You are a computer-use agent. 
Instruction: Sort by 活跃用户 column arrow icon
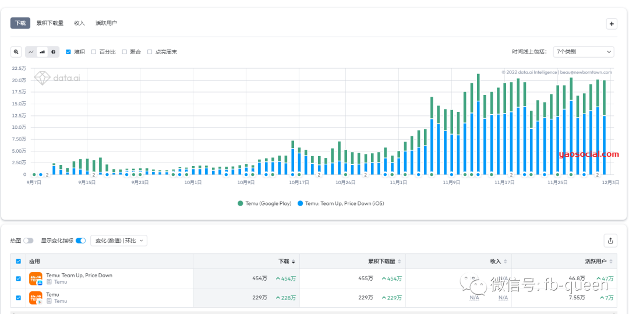point(611,262)
